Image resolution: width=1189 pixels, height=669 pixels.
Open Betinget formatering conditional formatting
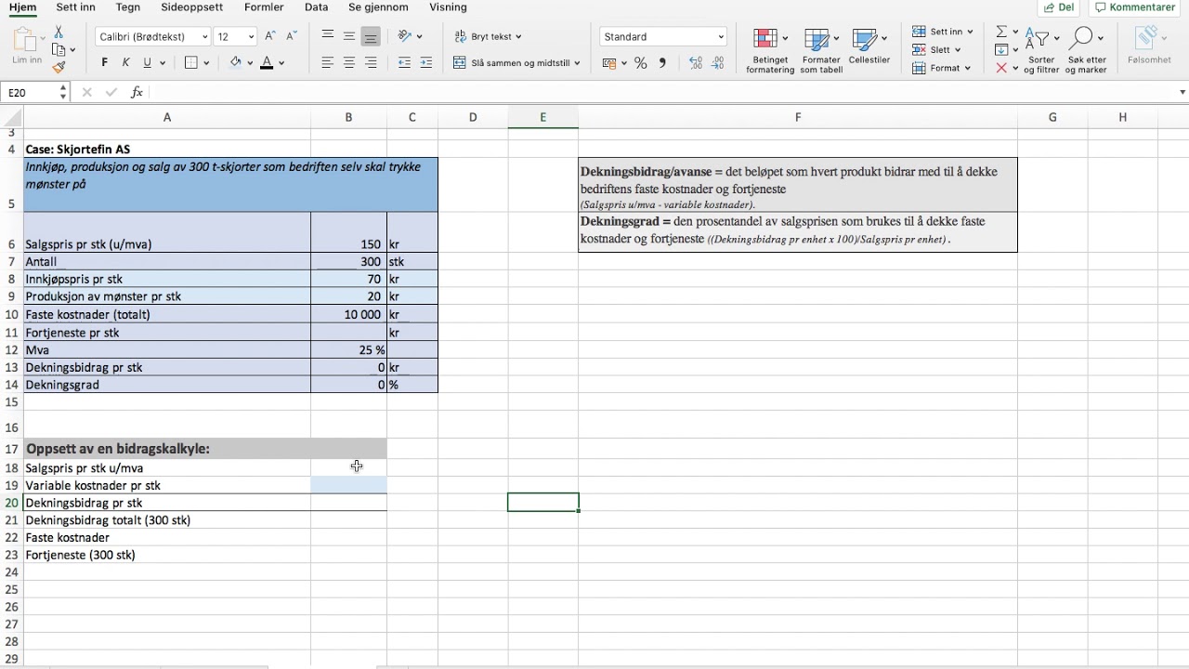point(770,50)
